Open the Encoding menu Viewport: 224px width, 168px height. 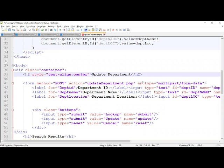tap(30, 26)
